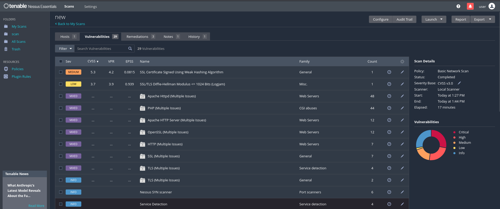Screen dimensions: 500x209
Task: Click the PHP group folder icon
Action: point(143,108)
